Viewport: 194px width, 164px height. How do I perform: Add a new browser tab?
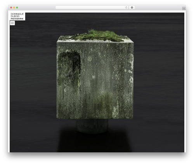pyautogui.click(x=184, y=9)
